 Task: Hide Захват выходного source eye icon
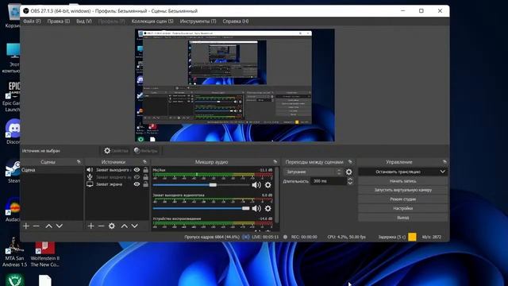coord(137,169)
